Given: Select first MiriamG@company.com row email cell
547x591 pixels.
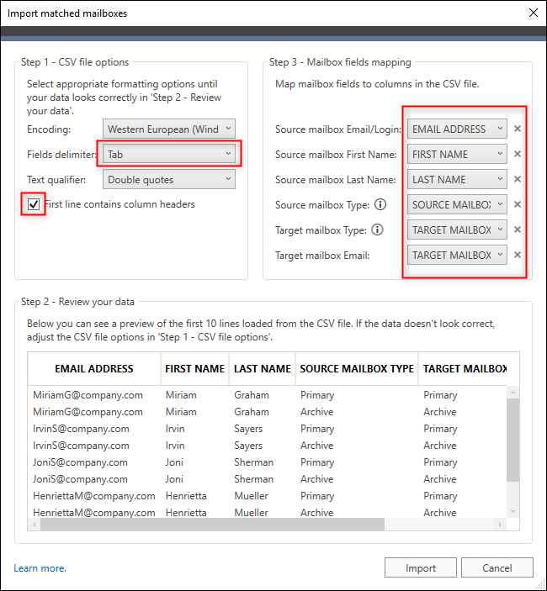Looking at the screenshot, I should tap(88, 395).
